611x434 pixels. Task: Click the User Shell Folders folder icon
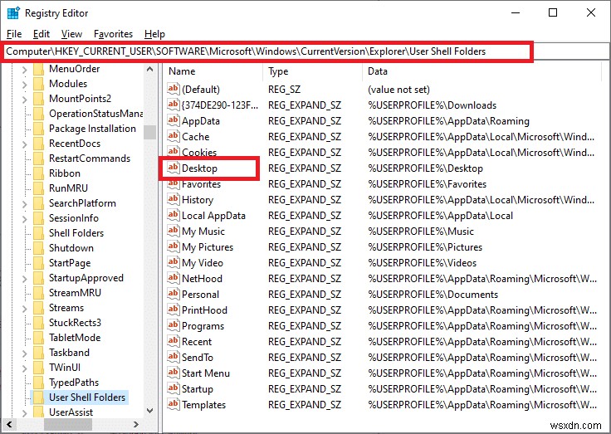38,397
